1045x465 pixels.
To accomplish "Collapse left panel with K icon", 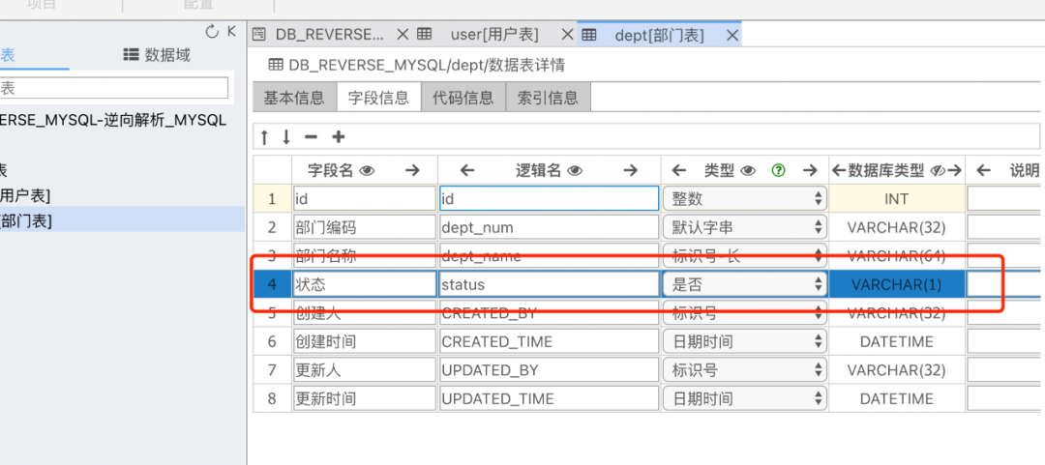I will click(x=231, y=31).
